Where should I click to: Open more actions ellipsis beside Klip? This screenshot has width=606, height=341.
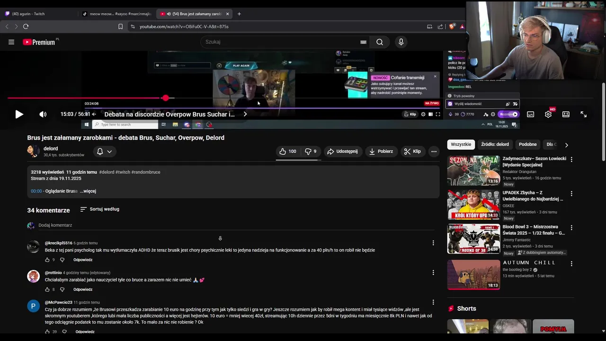point(434,152)
